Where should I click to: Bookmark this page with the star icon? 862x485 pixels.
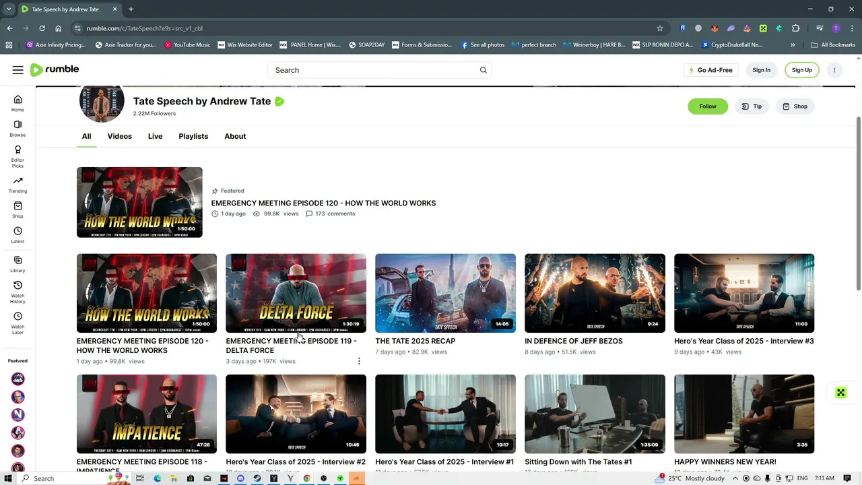coord(660,28)
